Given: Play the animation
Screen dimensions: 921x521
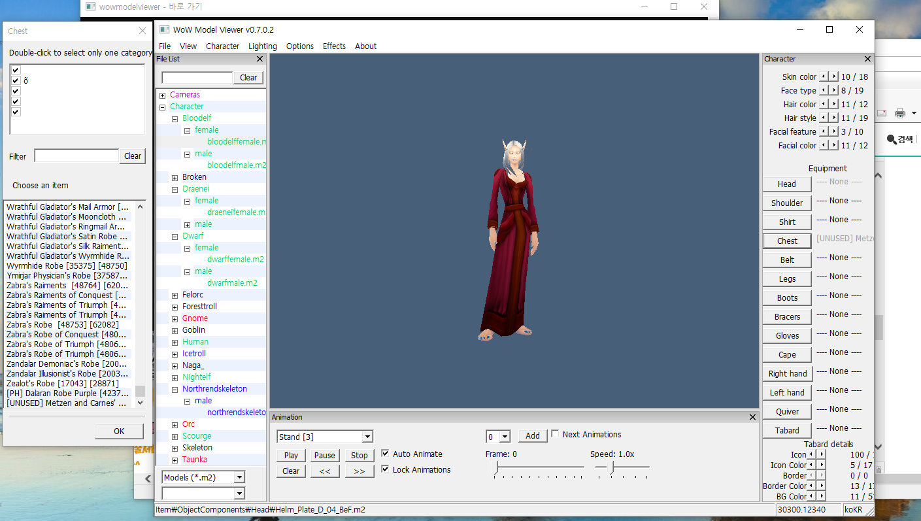Looking at the screenshot, I should point(291,455).
